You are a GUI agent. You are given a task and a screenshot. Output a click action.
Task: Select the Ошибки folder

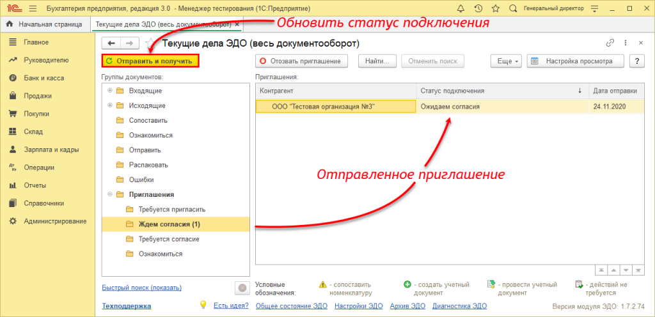pos(141,180)
